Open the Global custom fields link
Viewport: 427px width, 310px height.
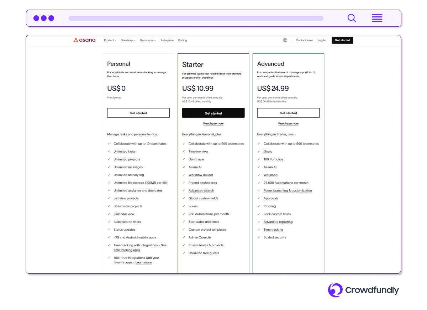click(x=203, y=199)
